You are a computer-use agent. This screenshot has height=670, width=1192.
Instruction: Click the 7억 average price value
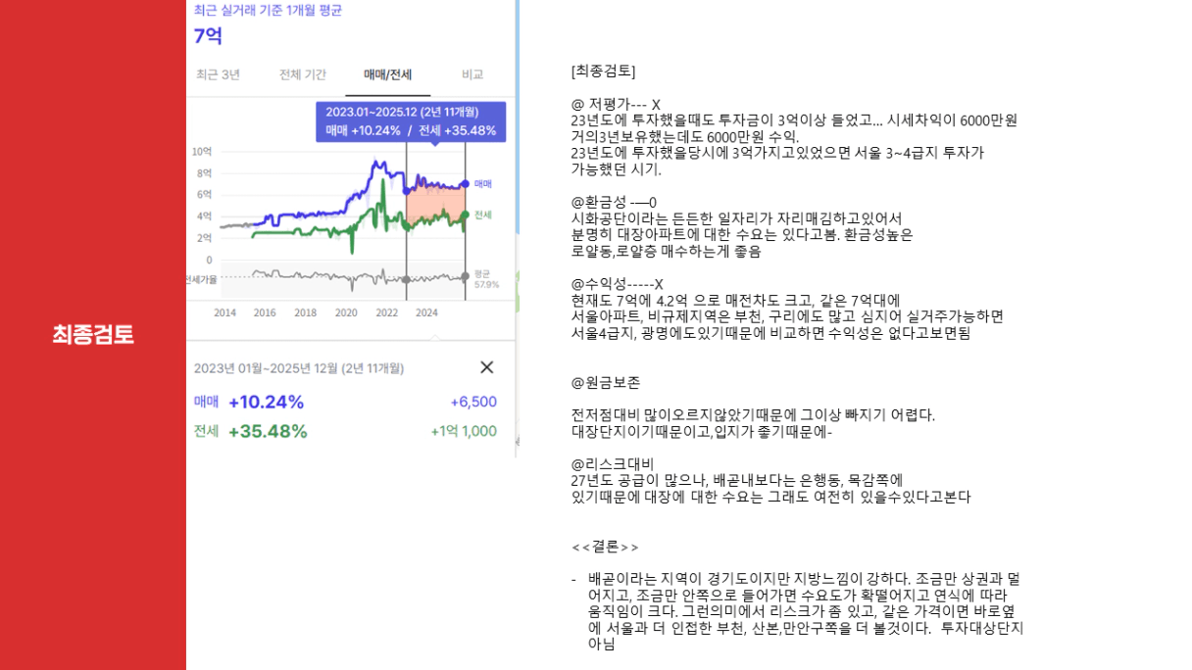(x=208, y=36)
